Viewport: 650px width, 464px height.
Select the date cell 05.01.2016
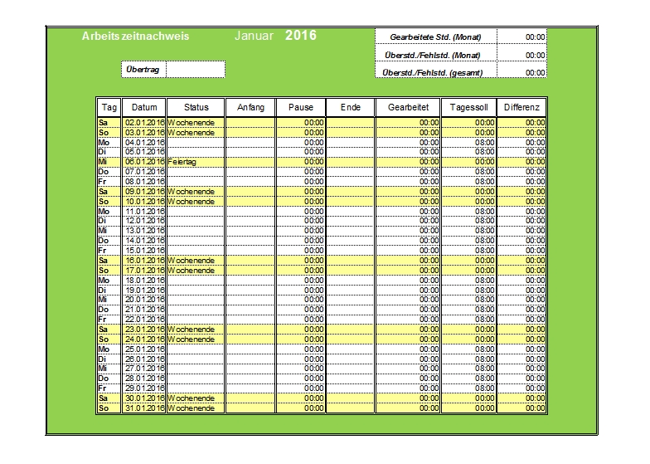pos(144,152)
